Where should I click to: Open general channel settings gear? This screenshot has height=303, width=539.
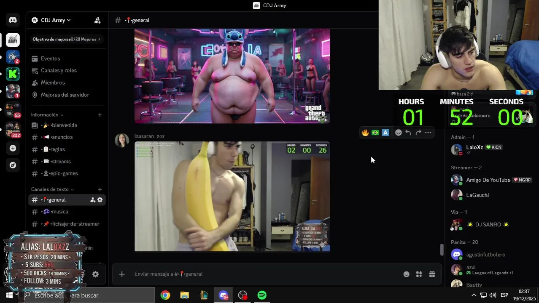pyautogui.click(x=100, y=200)
